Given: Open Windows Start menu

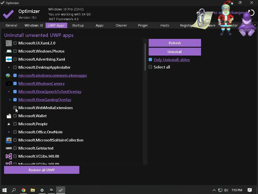Looking at the screenshot, I should pos(5,190).
